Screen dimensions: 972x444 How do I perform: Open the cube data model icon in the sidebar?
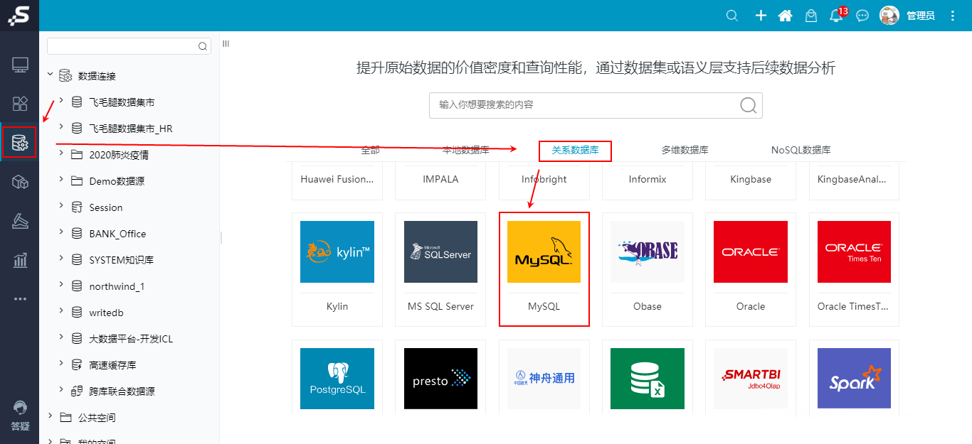(x=20, y=183)
